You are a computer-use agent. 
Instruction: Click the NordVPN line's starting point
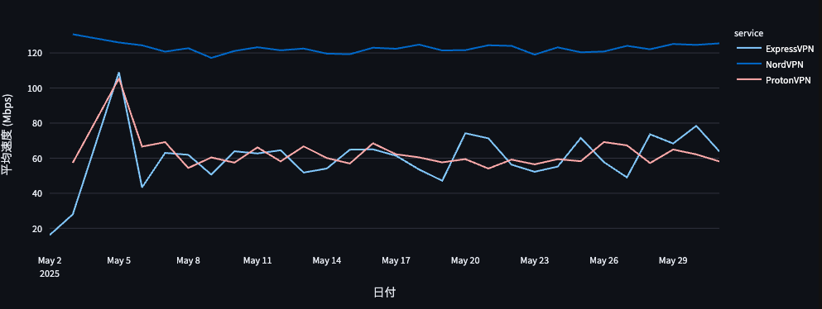click(x=73, y=34)
